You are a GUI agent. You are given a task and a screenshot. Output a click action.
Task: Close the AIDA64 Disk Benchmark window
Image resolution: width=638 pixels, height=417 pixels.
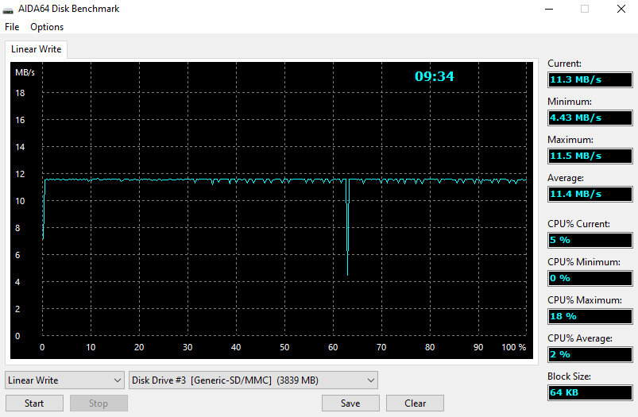621,9
